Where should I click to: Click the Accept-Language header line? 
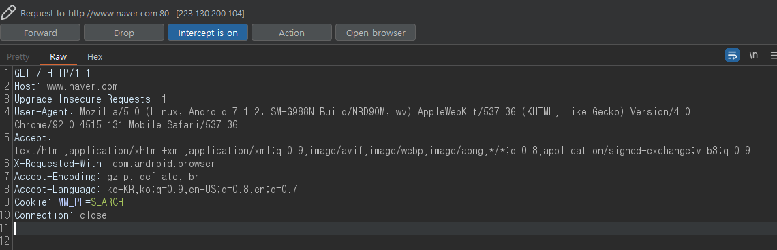pos(155,190)
